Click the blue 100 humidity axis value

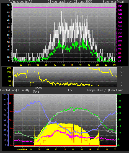tap(4, 94)
